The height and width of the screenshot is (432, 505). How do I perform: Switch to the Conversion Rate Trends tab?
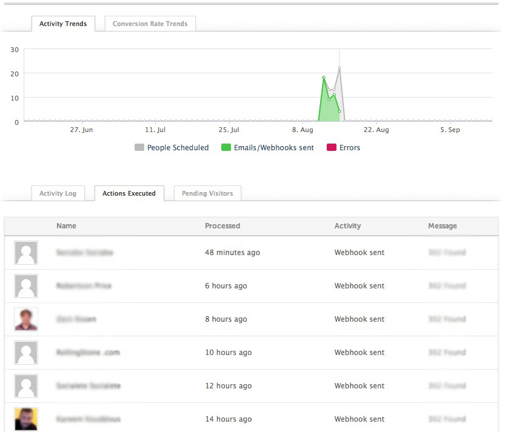[150, 24]
